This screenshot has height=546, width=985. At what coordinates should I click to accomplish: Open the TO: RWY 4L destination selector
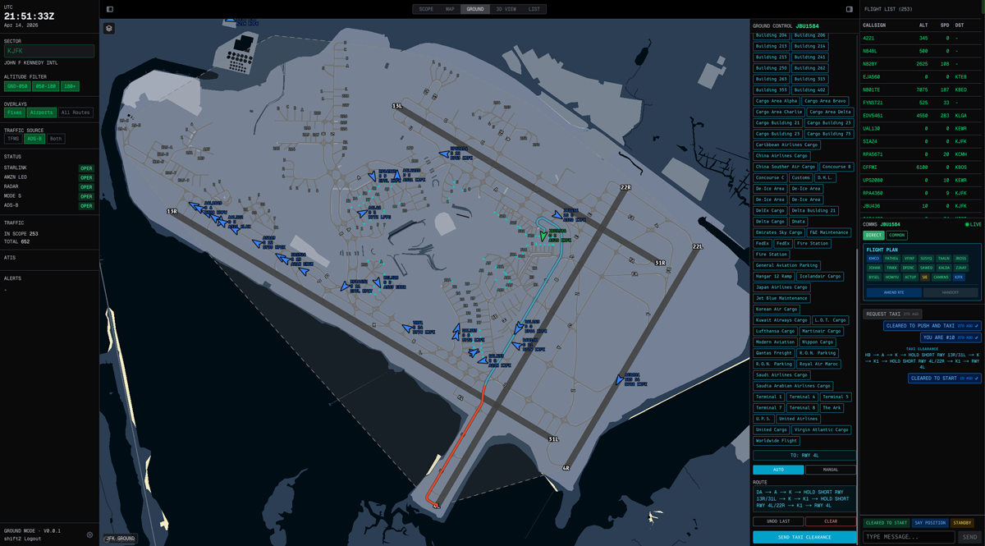coord(804,455)
